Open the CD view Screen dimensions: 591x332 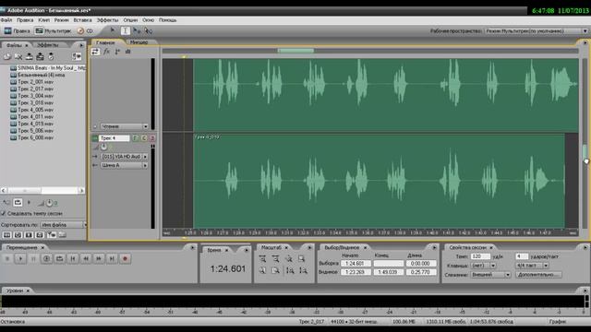click(85, 30)
